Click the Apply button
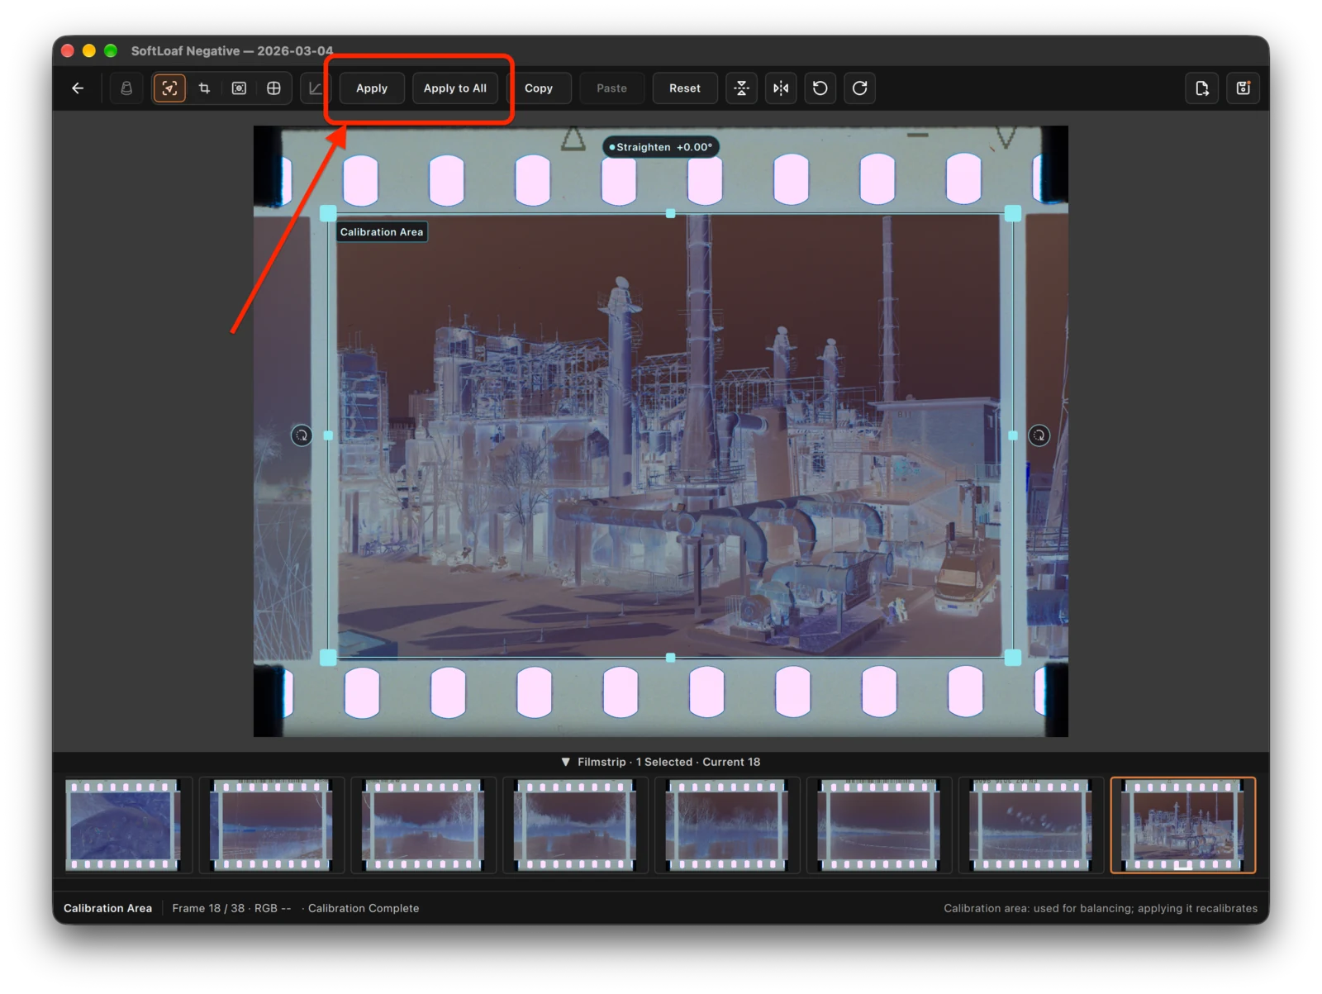The width and height of the screenshot is (1322, 994). point(372,88)
